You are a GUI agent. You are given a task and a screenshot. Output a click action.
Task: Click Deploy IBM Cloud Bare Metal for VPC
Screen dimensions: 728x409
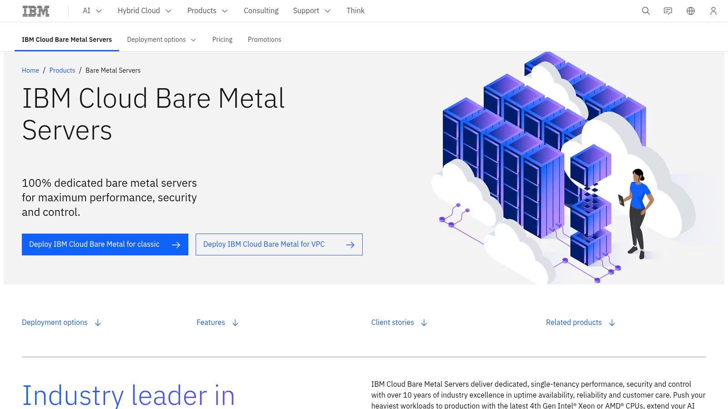pos(278,244)
